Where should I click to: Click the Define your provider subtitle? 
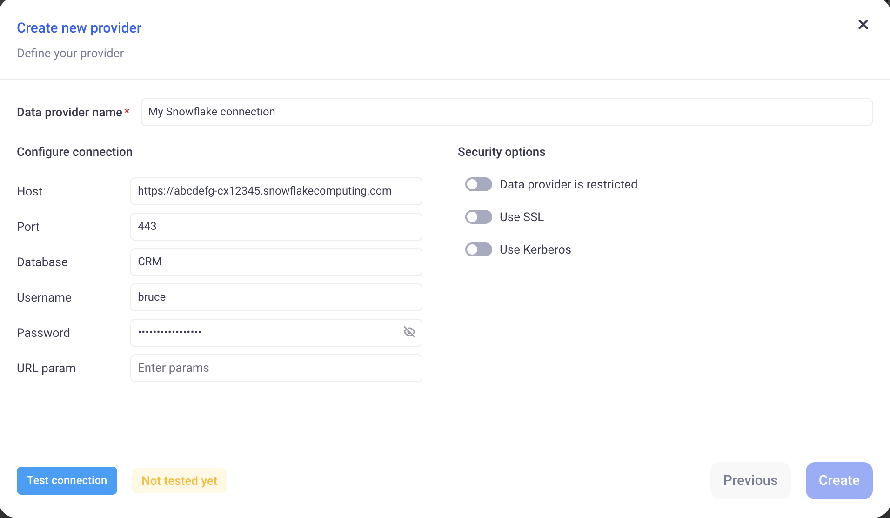coord(70,54)
